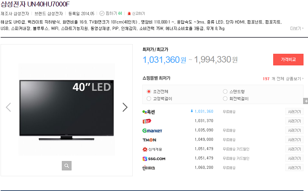Image resolution: width=308 pixels, height=191 pixels.
Task: Click 사러가기 for 옥션
Action: pos(294,111)
